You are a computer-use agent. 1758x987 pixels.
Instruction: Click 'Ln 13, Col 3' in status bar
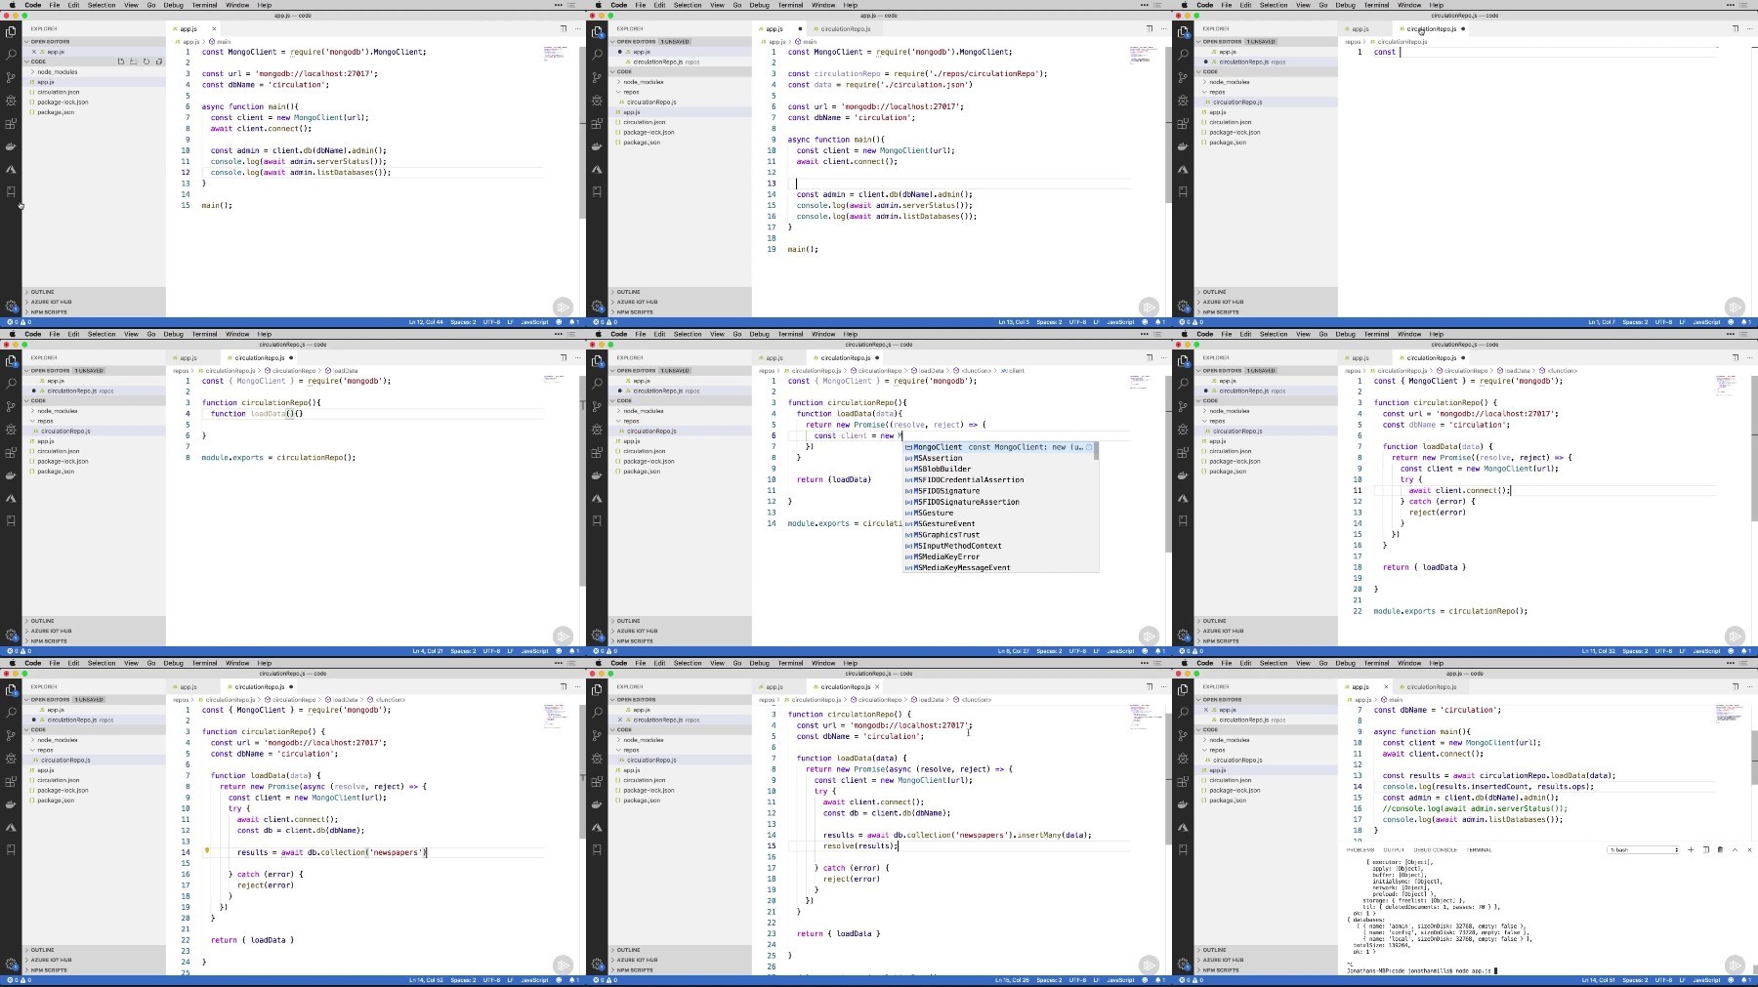point(1014,322)
